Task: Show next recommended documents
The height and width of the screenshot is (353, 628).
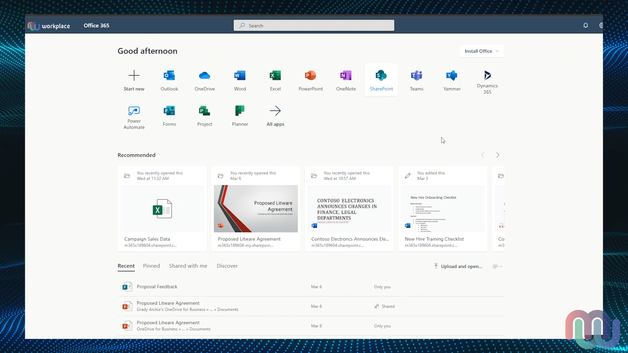Action: (497, 155)
